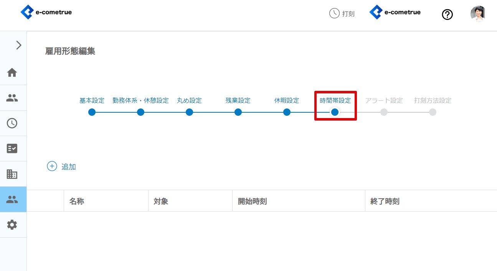
Task: Click the help question mark icon
Action: [x=447, y=15]
